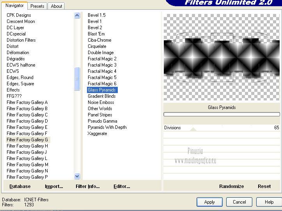Open the Database button
The image size is (282, 211).
click(20, 186)
